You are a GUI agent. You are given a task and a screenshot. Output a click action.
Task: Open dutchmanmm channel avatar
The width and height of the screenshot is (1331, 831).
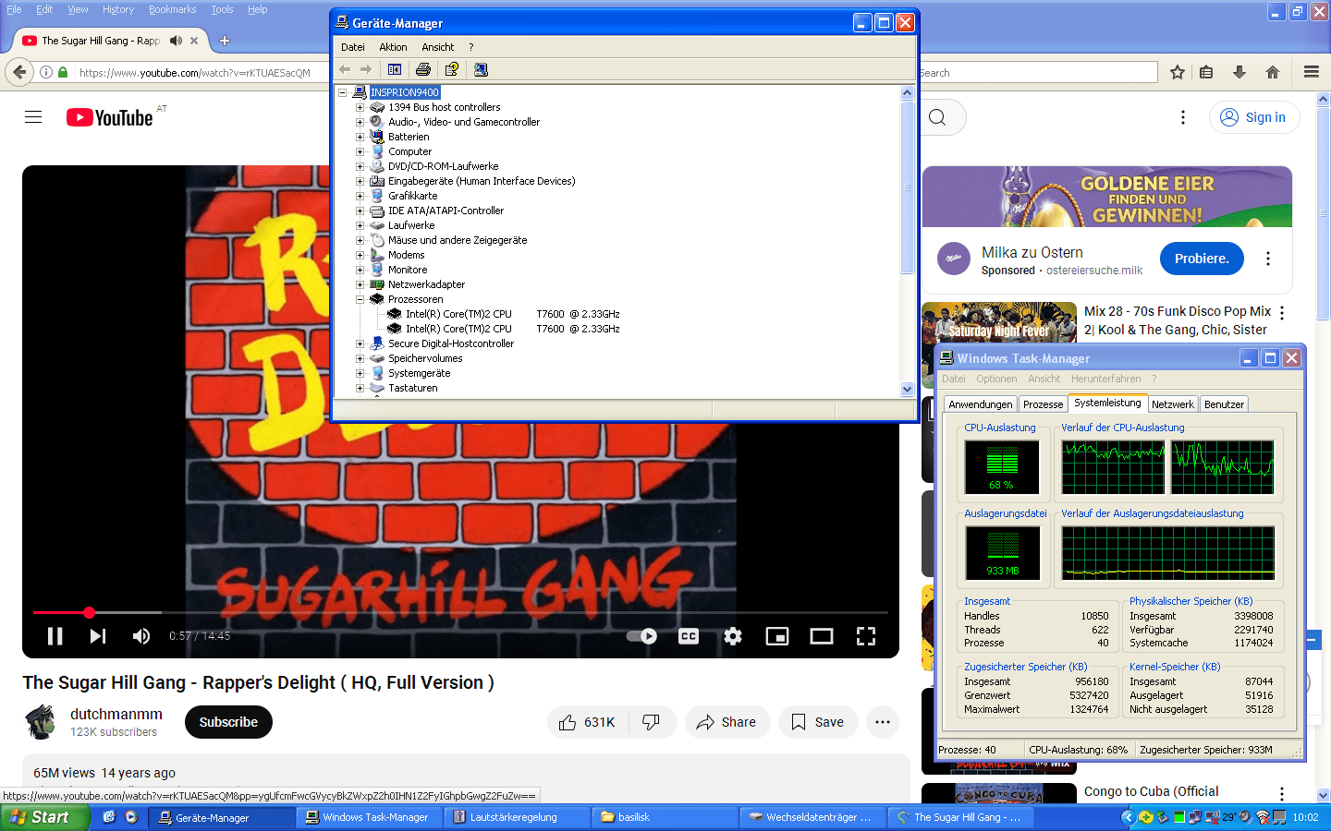point(41,722)
